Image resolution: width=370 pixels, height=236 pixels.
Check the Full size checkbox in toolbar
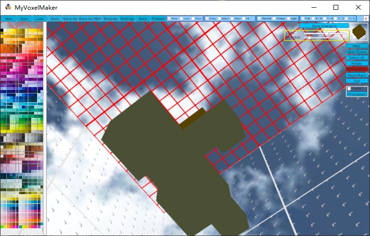coord(303,18)
